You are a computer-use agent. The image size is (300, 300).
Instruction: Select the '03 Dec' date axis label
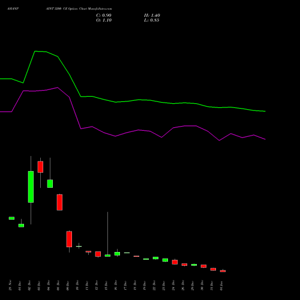tap(39, 285)
